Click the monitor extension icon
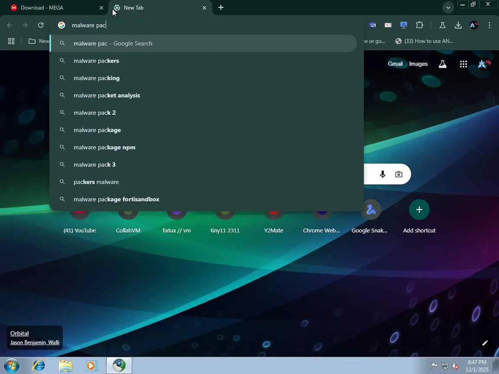This screenshot has width=499, height=374. tap(404, 25)
